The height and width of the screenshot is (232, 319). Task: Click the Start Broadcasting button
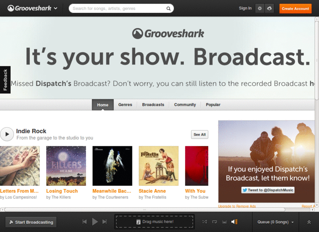point(31,222)
